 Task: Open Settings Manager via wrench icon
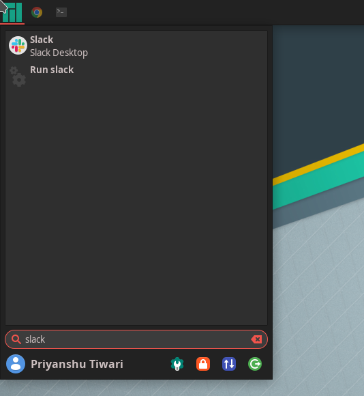pyautogui.click(x=177, y=364)
